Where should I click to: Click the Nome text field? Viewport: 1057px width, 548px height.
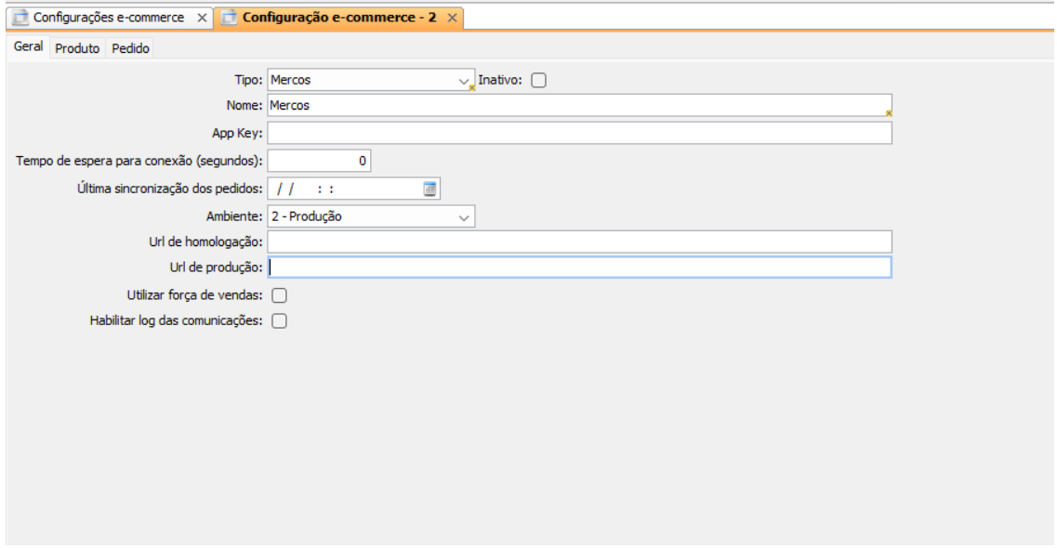tap(576, 106)
